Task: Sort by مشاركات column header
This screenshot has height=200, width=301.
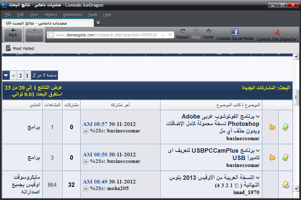Action: point(71,105)
